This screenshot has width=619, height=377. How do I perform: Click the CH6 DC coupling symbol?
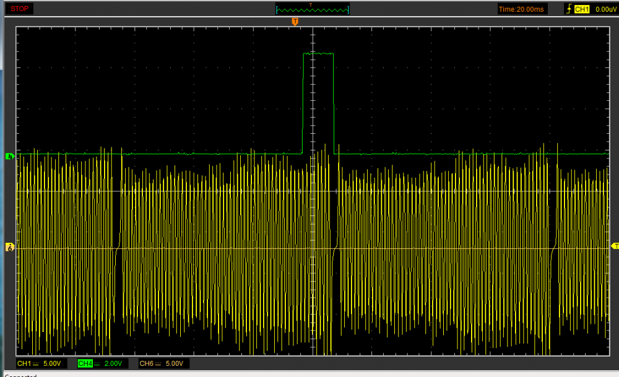[x=158, y=363]
